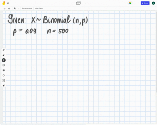Click Clear frame

coord(39,8)
